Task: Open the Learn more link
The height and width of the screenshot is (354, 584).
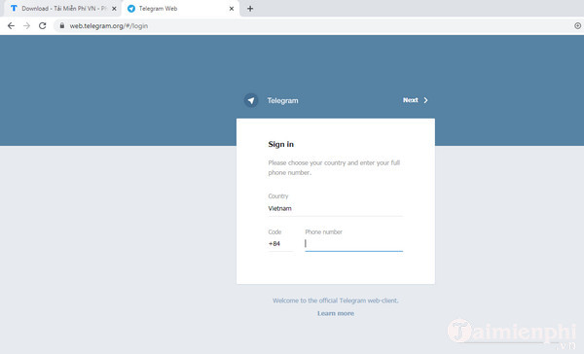Action: coord(336,313)
